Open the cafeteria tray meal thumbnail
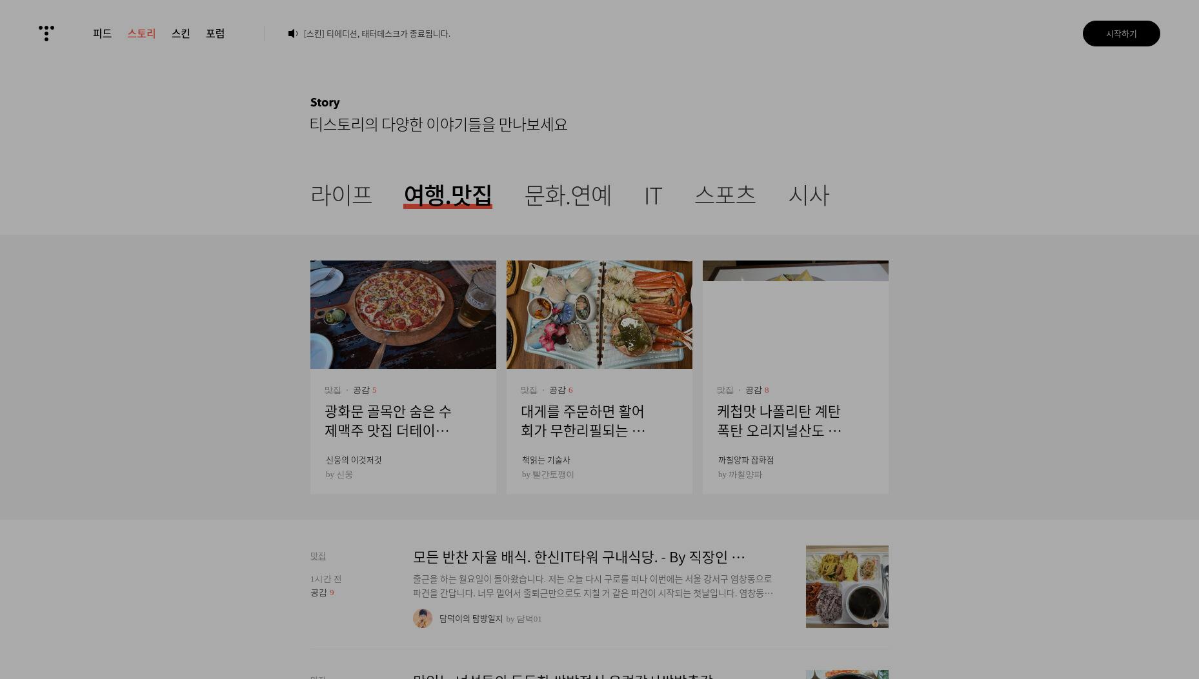This screenshot has width=1199, height=679. pos(847,587)
